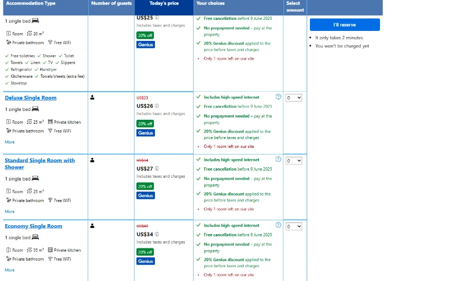Screen dimensions: 450x281
Task: Click bed icon under Deluxe Single Room
Action: (x=35, y=109)
